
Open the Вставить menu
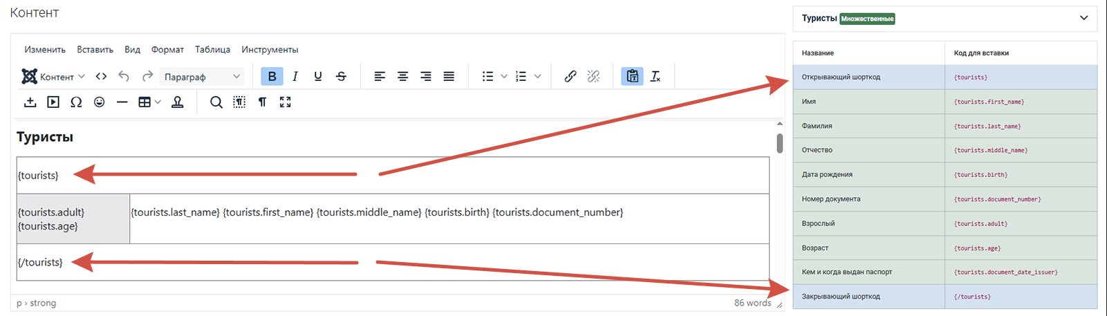(x=95, y=50)
